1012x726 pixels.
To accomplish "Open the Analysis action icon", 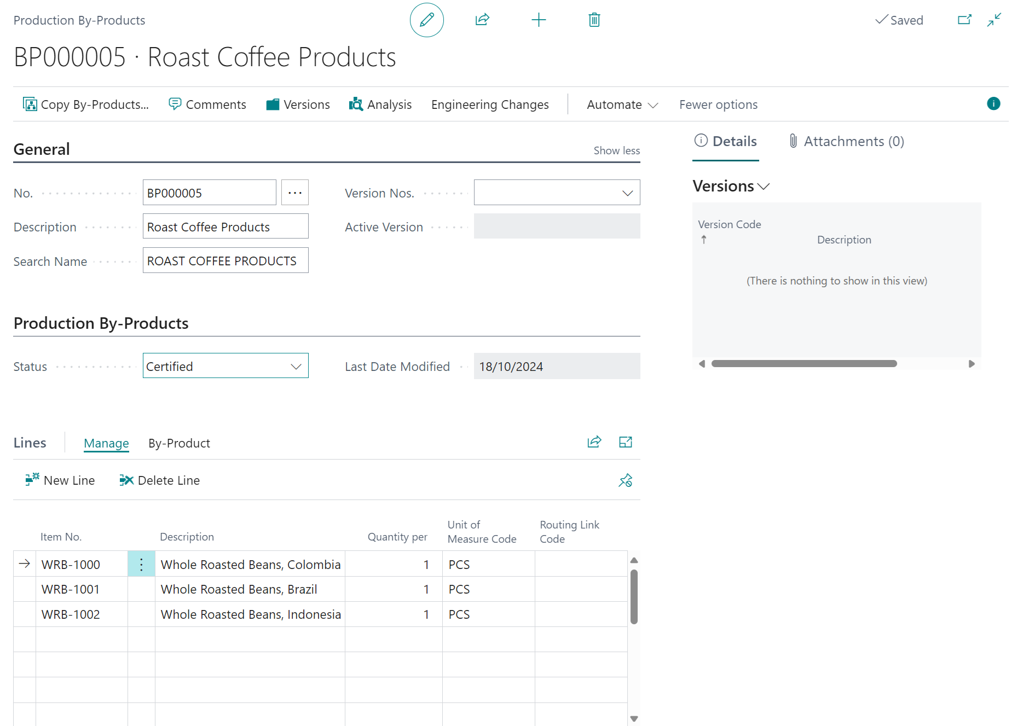I will [x=355, y=104].
